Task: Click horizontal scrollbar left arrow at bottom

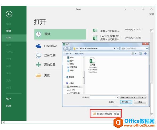Action: [x=3, y=122]
